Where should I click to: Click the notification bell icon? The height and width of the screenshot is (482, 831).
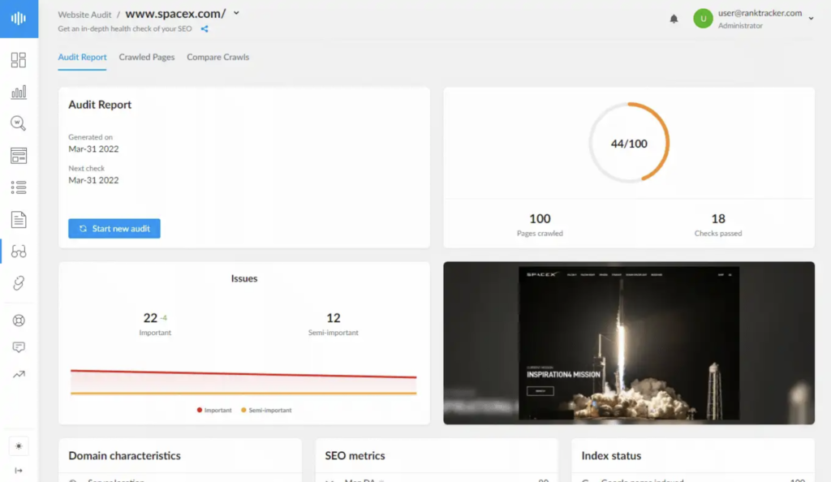[674, 19]
